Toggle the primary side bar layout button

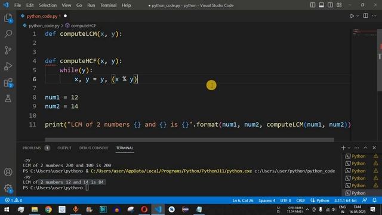pos(313,5)
